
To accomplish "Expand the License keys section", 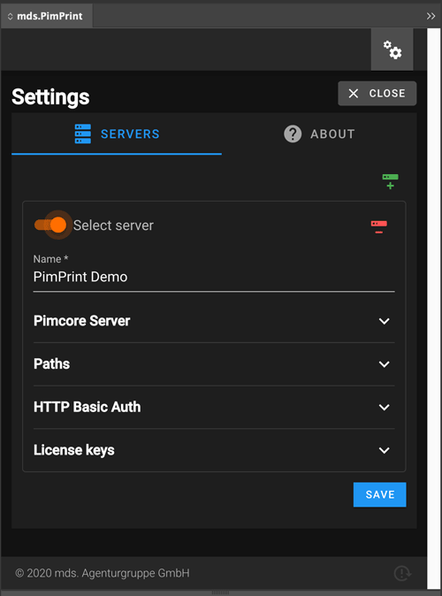I will click(x=214, y=450).
